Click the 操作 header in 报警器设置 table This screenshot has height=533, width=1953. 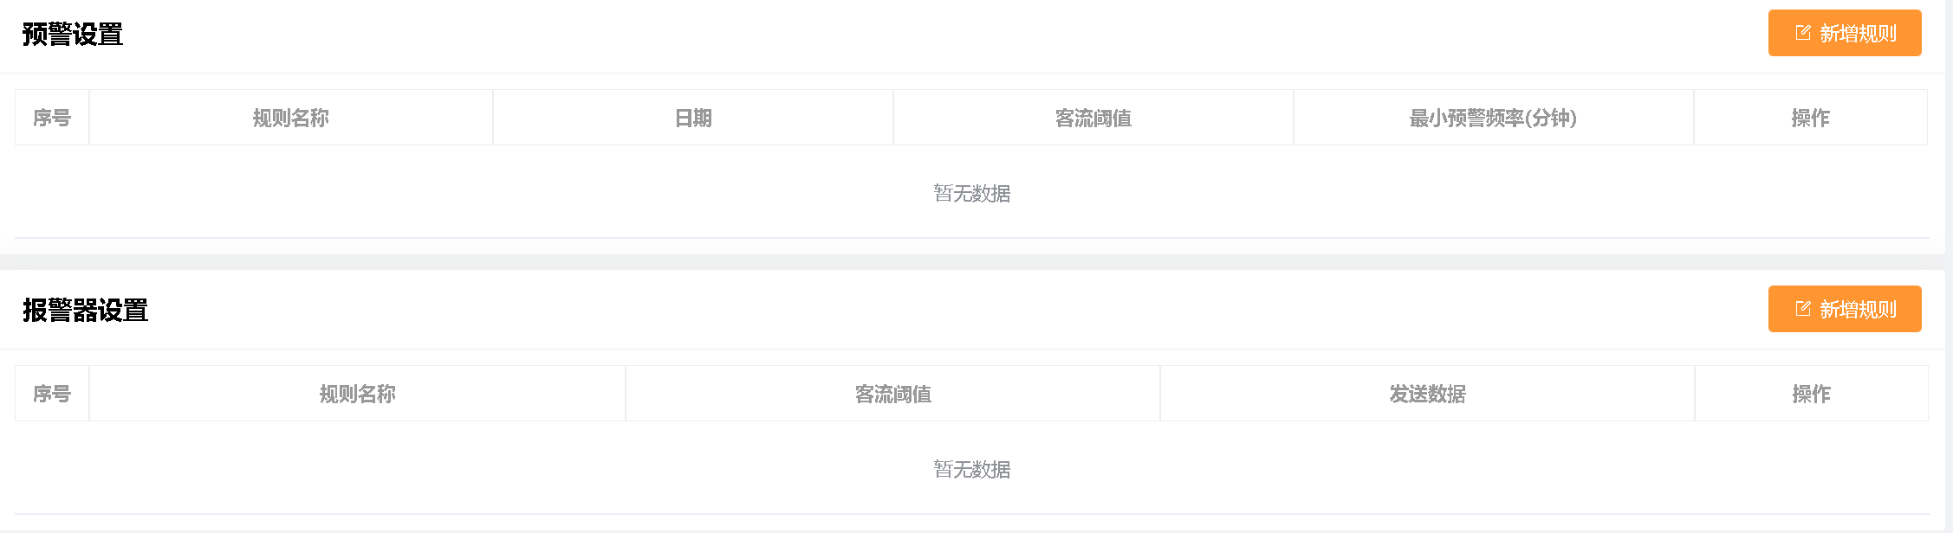tap(1812, 394)
